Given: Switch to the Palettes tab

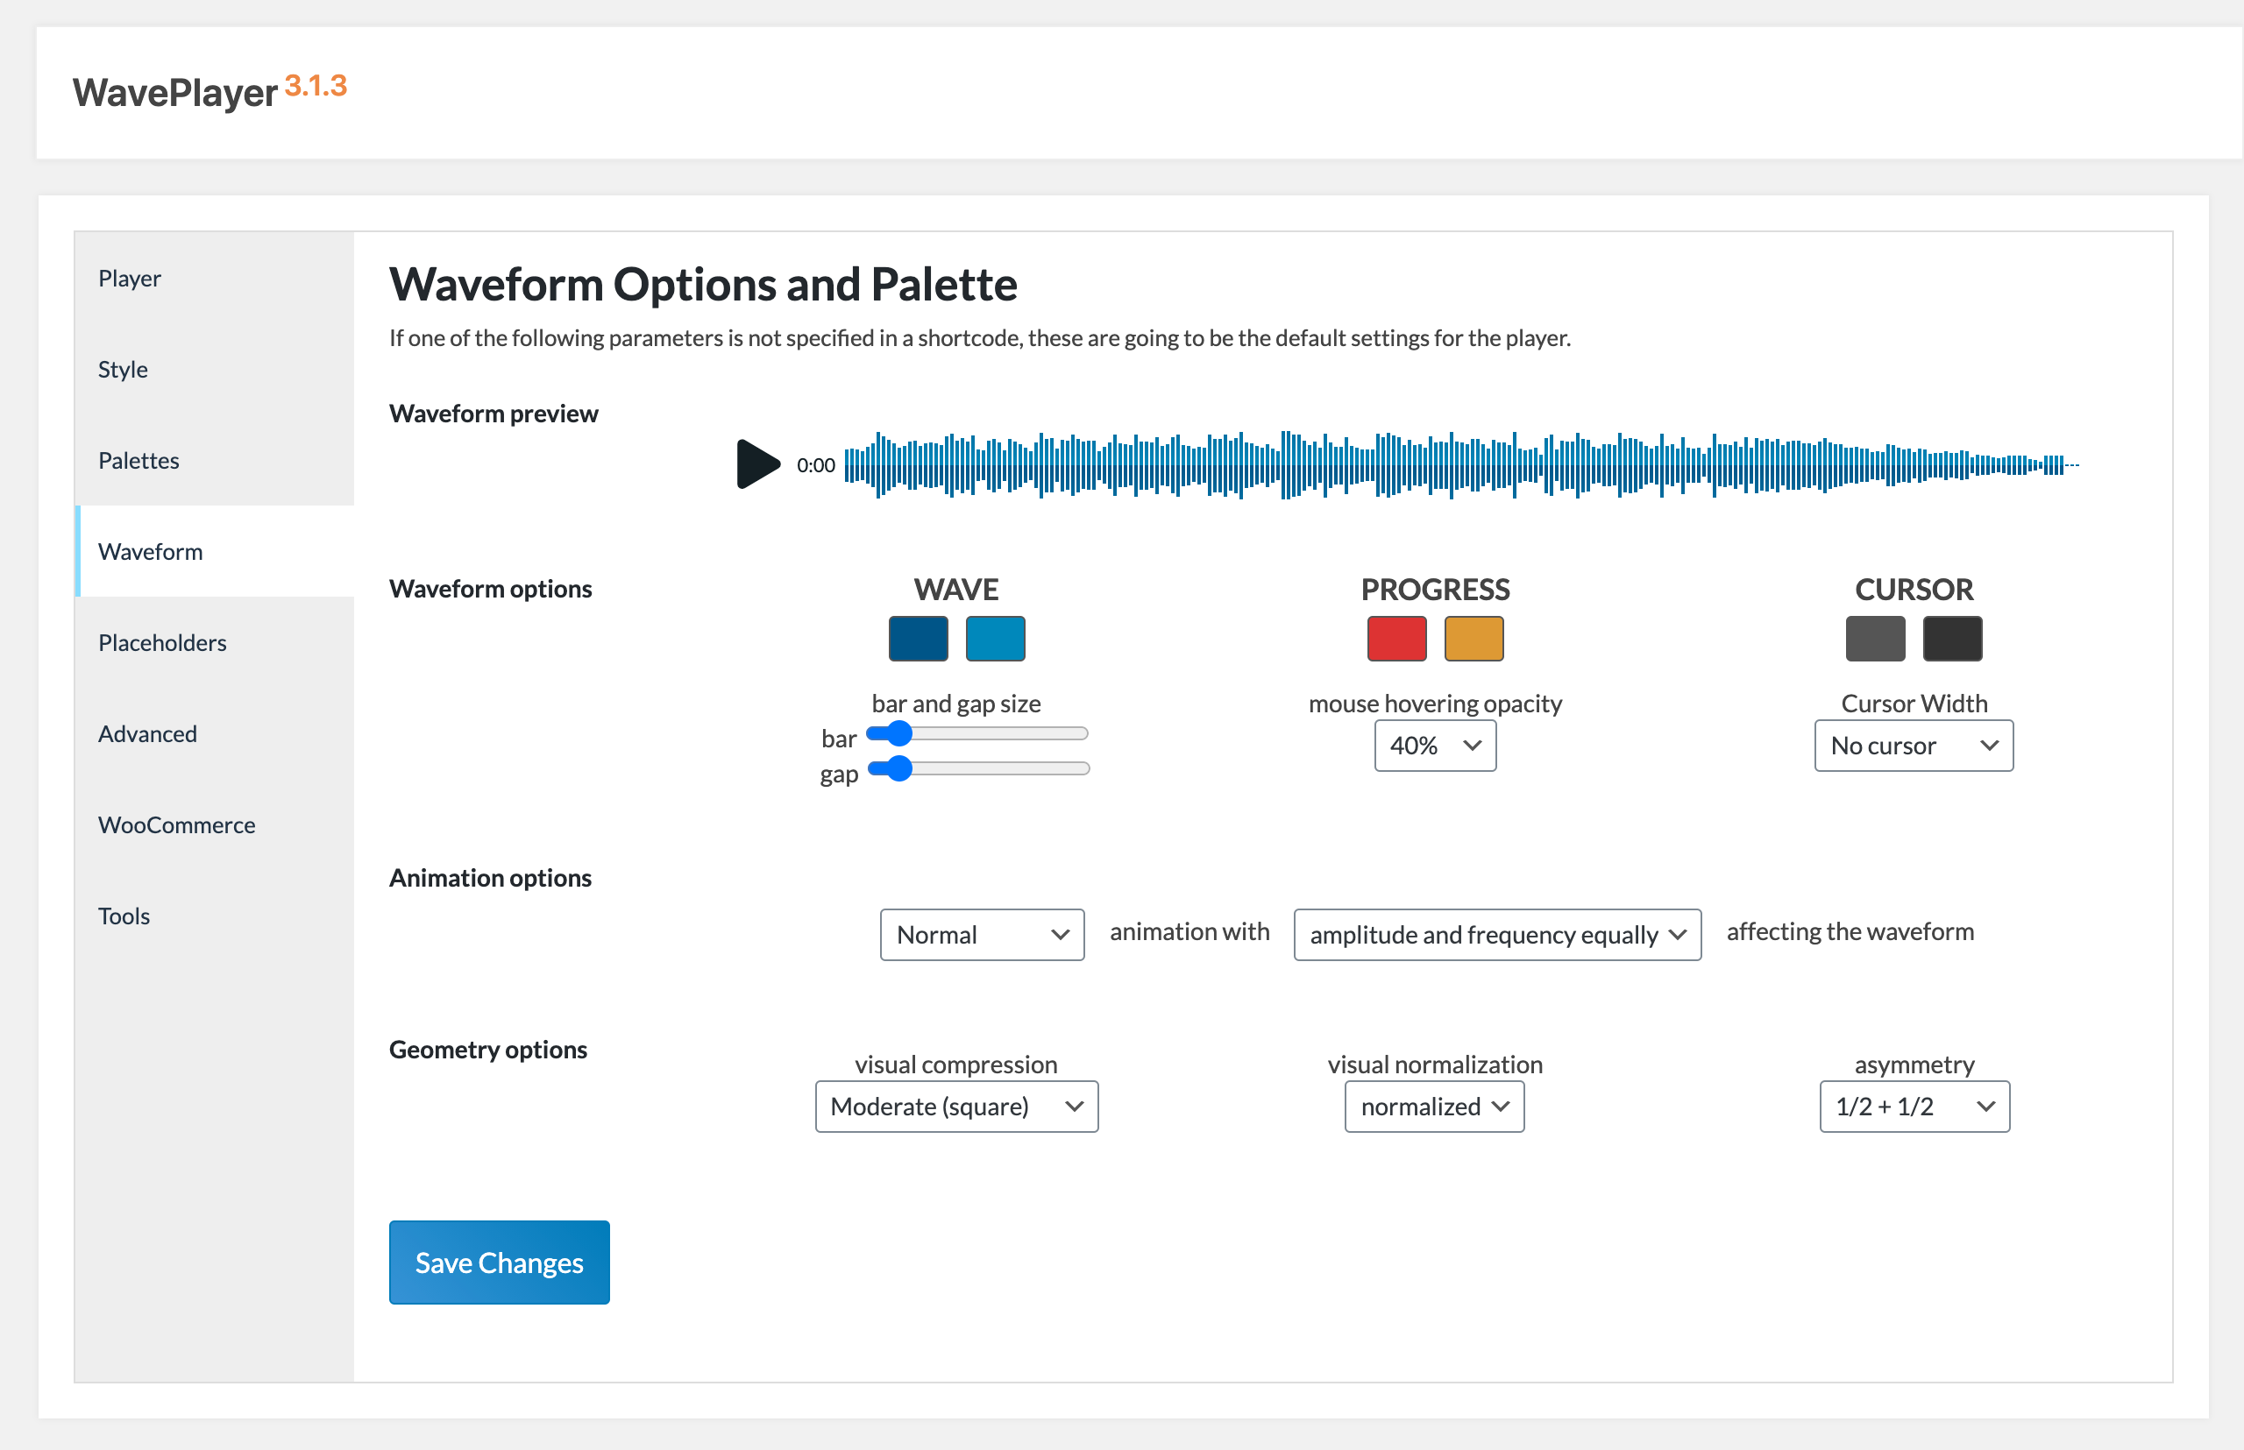Looking at the screenshot, I should [x=138, y=461].
